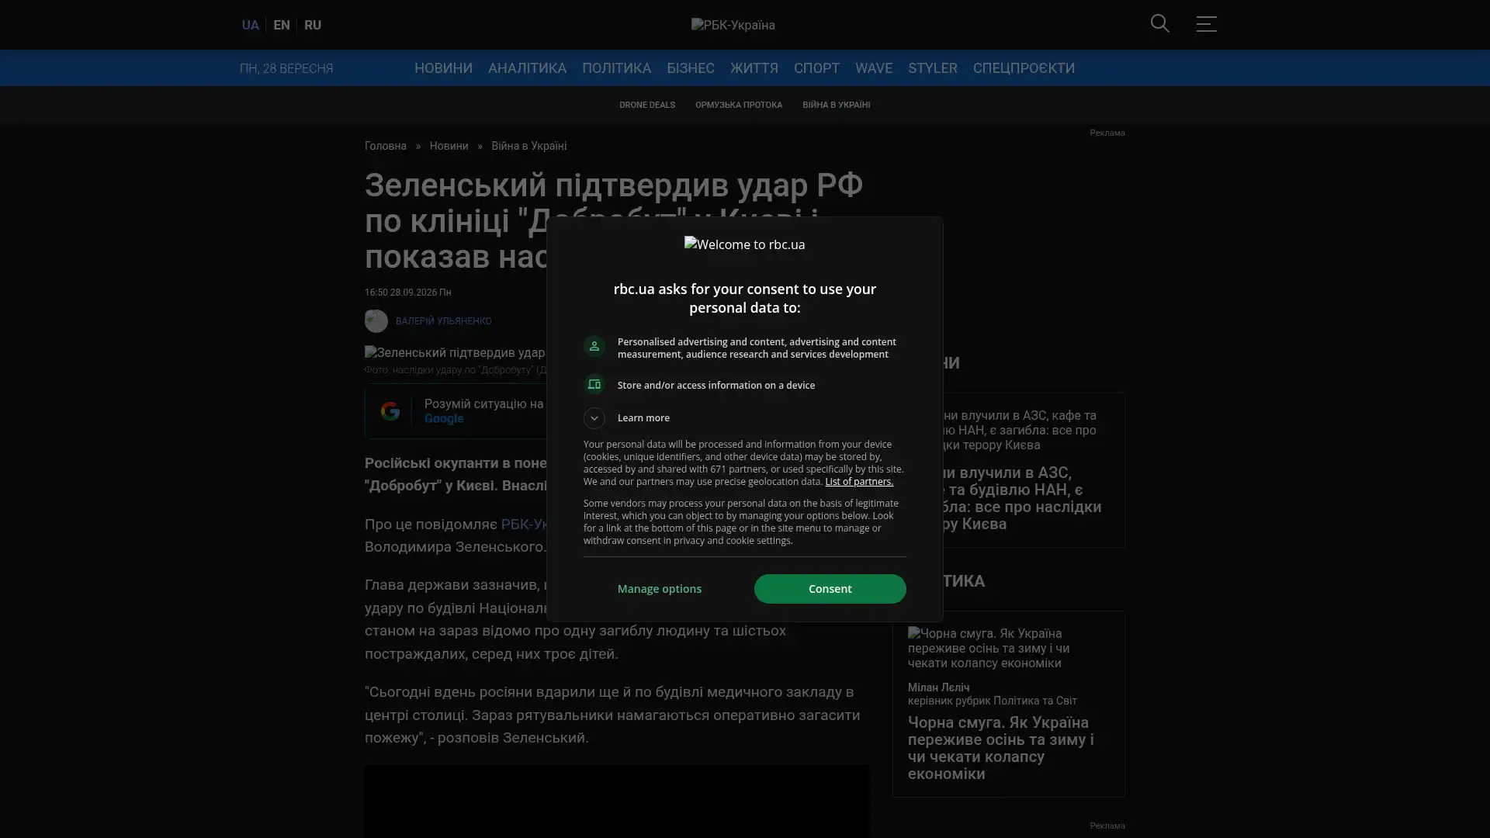The width and height of the screenshot is (1490, 838).
Task: Click the РБК-Україна logo
Action: click(x=733, y=25)
